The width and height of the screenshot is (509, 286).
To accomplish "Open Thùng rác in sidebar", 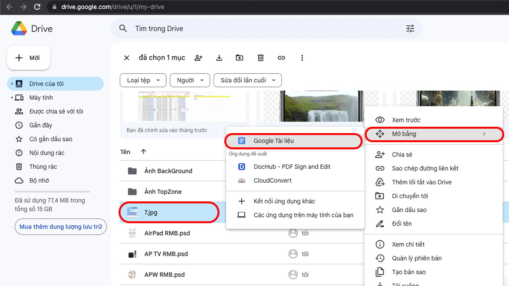I will tap(55, 167).
